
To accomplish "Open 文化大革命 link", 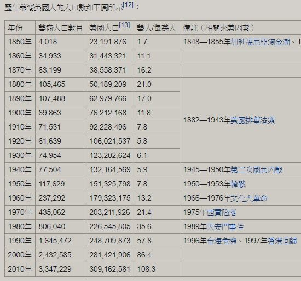I will click(x=249, y=198).
